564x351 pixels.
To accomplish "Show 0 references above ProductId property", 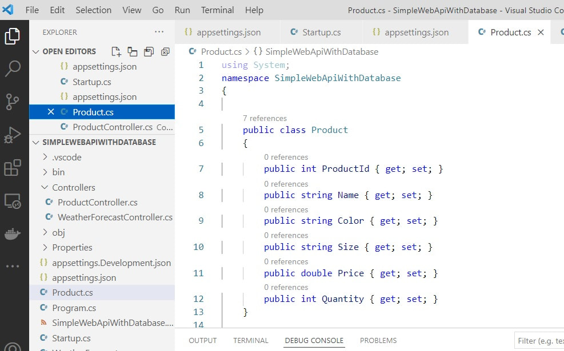I will [x=286, y=157].
